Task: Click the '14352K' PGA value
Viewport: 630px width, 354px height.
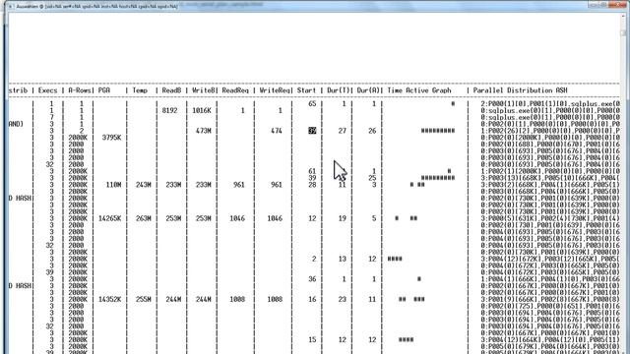Action: tap(109, 299)
